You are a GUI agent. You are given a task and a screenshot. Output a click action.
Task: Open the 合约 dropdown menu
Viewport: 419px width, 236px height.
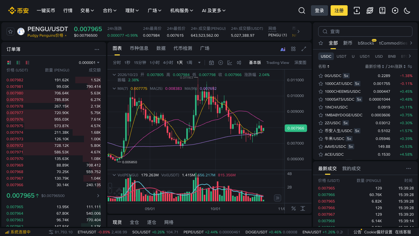pos(110,10)
